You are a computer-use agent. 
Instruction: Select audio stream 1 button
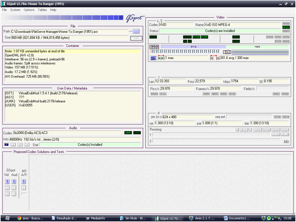[6, 145]
